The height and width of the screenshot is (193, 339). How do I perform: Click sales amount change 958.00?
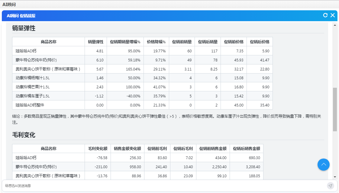(135, 167)
